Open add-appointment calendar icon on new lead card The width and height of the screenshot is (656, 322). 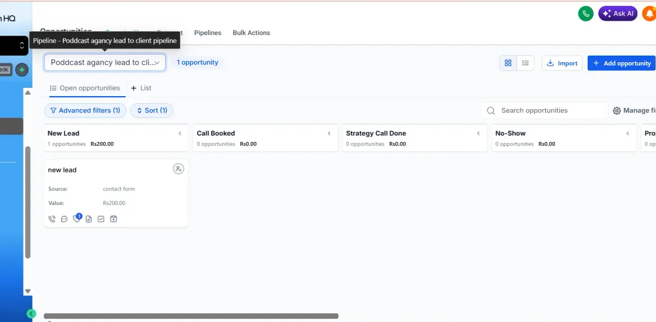pos(114,219)
